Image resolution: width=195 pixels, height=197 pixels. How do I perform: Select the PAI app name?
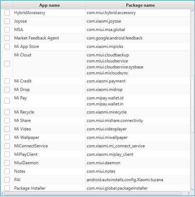pyautogui.click(x=17, y=180)
